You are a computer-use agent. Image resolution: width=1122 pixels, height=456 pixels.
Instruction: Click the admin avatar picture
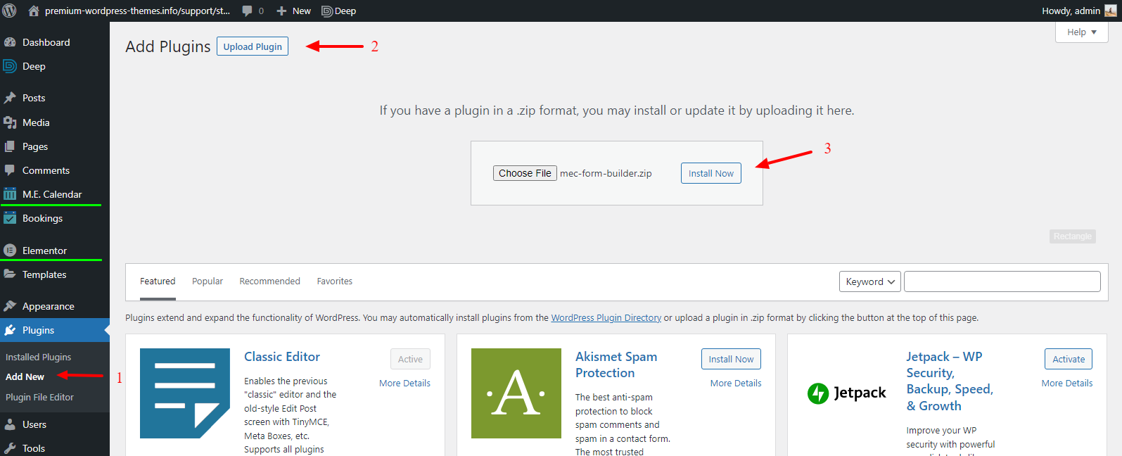point(1111,11)
